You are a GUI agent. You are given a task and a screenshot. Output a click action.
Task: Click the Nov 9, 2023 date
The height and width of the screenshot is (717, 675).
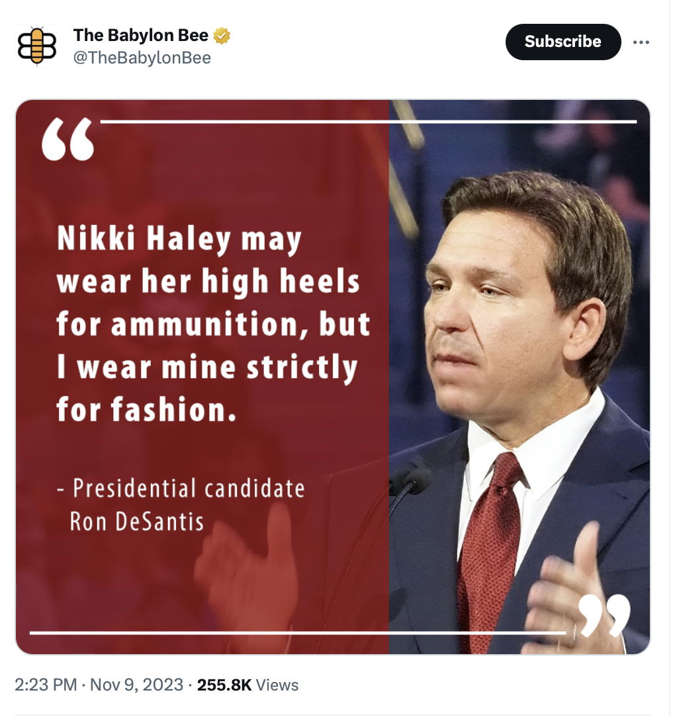tap(136, 685)
